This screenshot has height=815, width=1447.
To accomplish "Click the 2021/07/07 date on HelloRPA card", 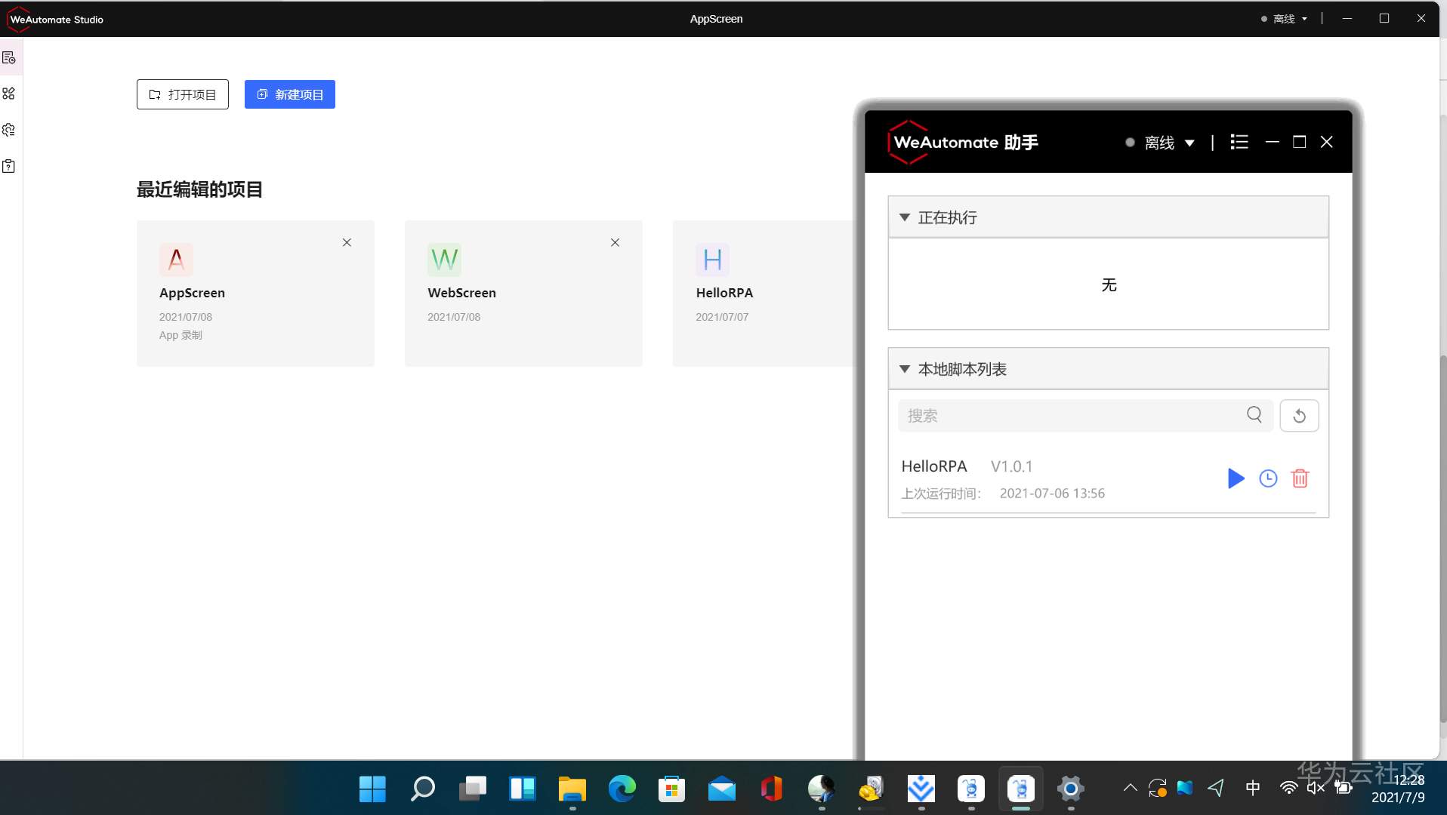I will (722, 317).
